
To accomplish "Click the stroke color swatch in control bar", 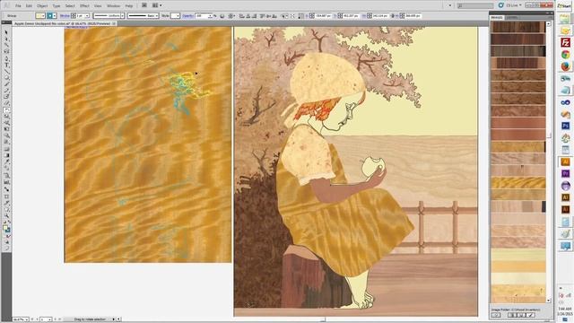I will pos(51,16).
